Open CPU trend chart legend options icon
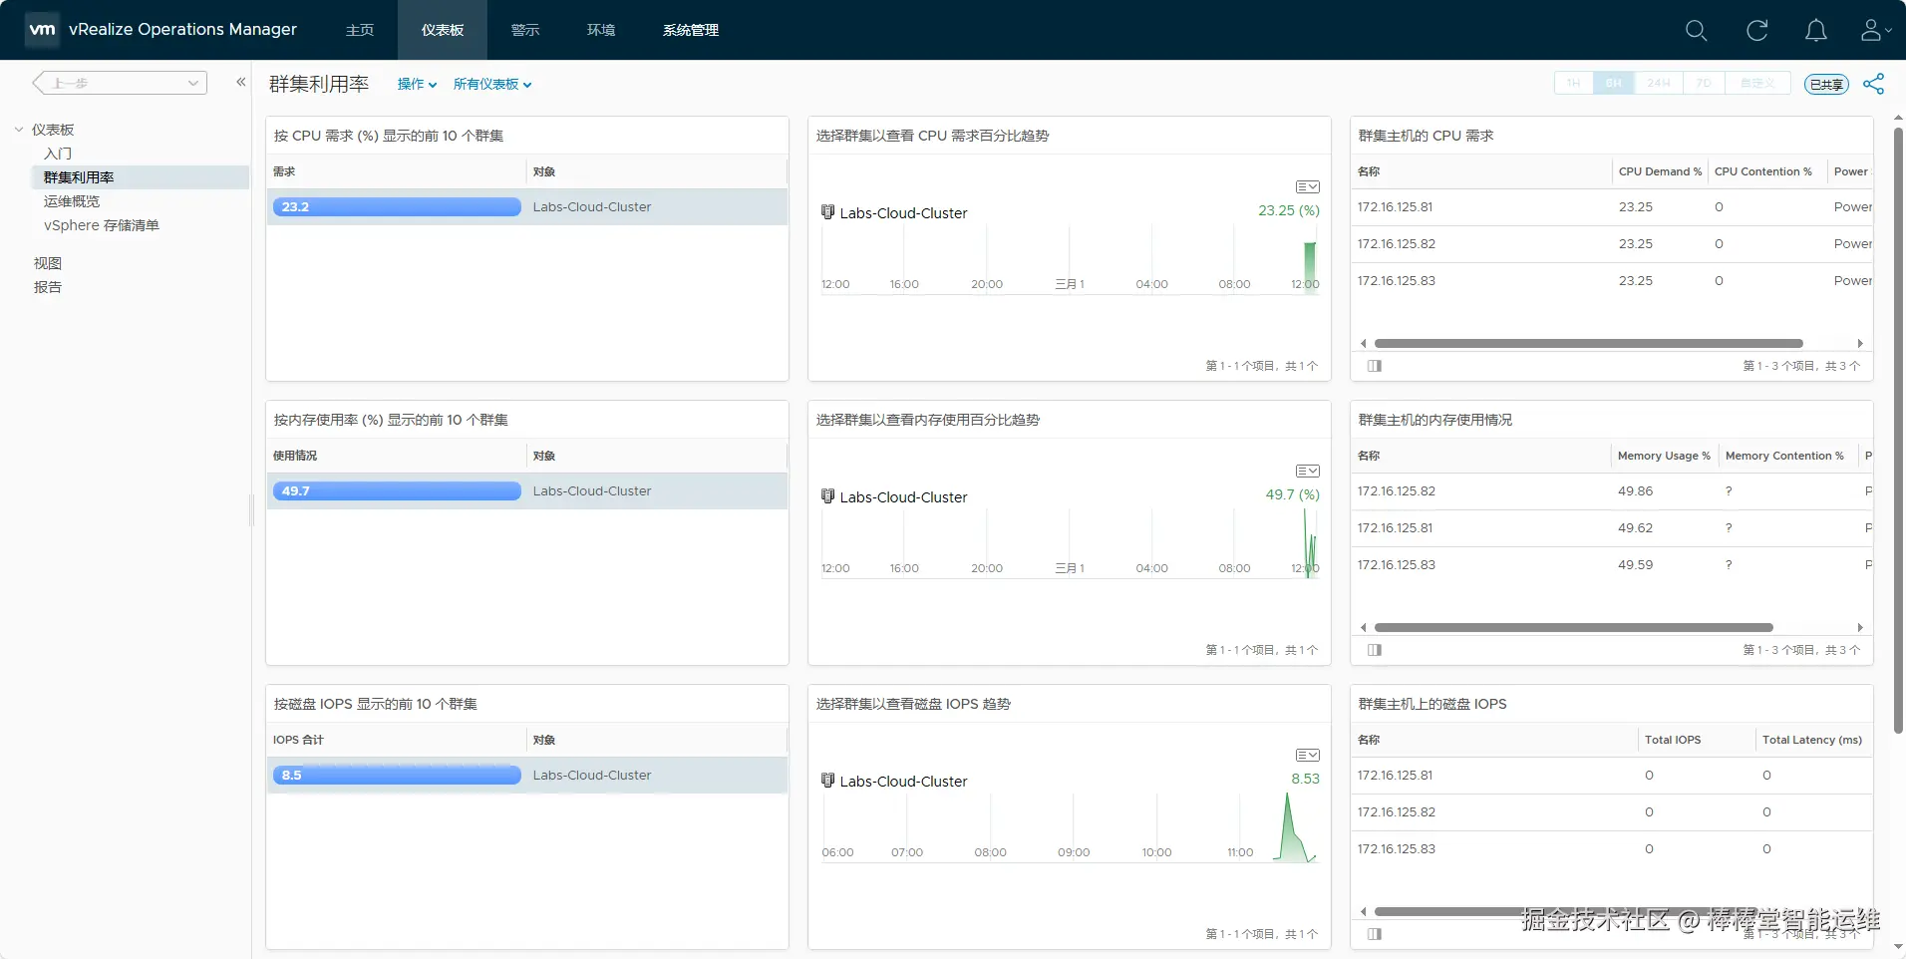The height and width of the screenshot is (959, 1906). (x=1307, y=186)
